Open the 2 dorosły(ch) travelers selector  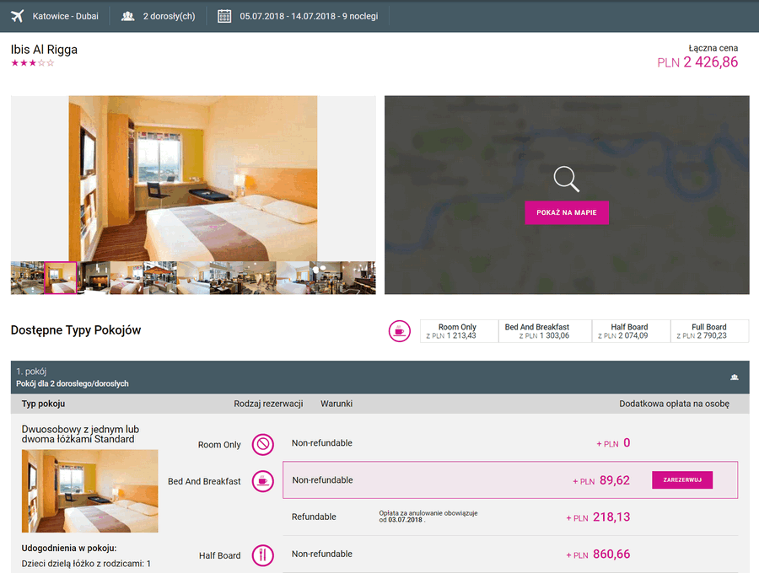click(159, 16)
